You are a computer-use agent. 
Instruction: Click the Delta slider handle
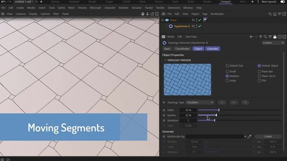pyautogui.click(x=219, y=110)
